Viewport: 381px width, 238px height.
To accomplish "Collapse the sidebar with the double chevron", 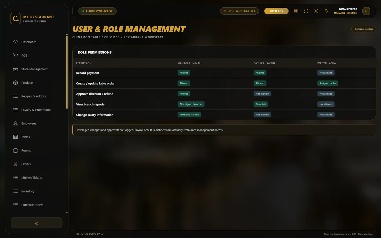I will pyautogui.click(x=37, y=223).
